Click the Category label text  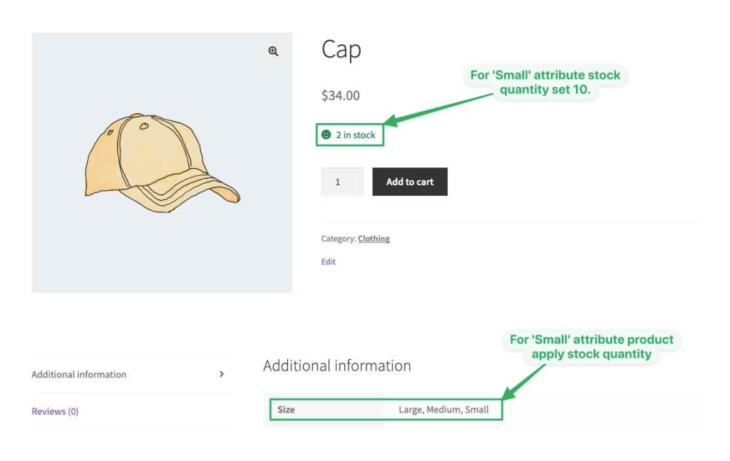tap(339, 239)
